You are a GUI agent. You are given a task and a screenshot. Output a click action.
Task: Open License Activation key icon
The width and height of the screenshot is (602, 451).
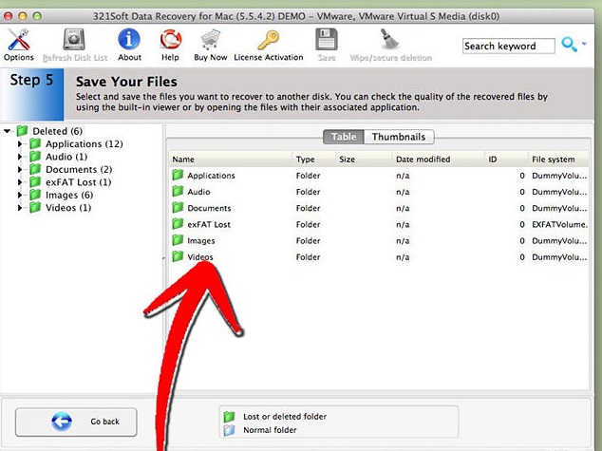268,40
